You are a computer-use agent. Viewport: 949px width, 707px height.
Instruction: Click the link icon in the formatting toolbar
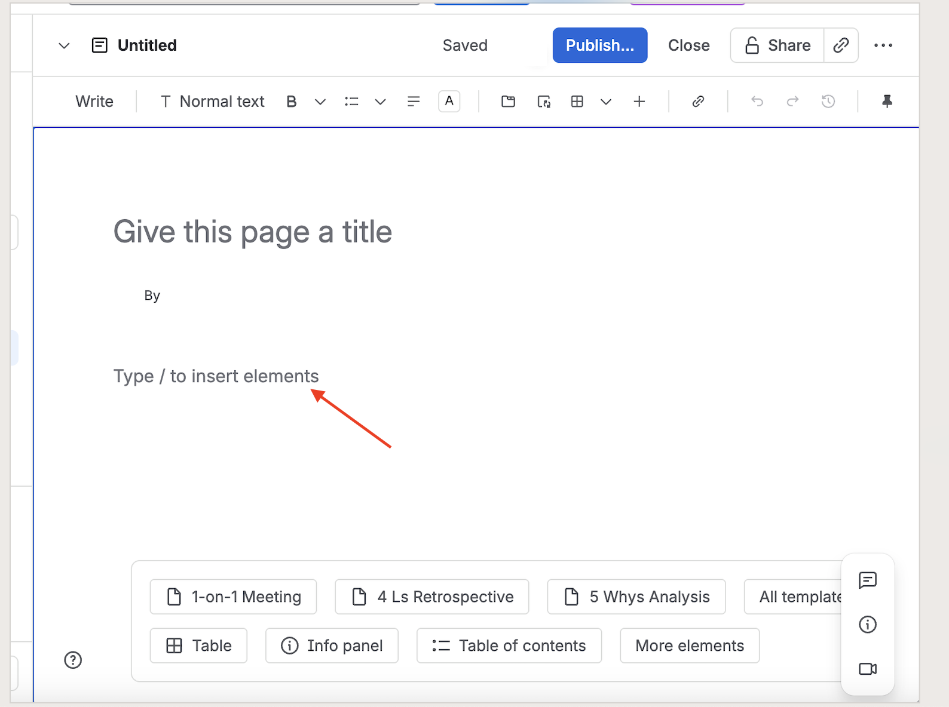coord(698,102)
